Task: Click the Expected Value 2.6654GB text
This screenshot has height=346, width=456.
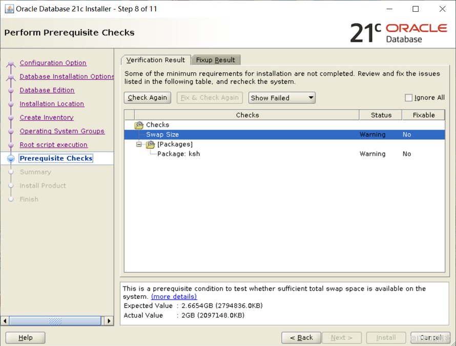Action: 222,306
